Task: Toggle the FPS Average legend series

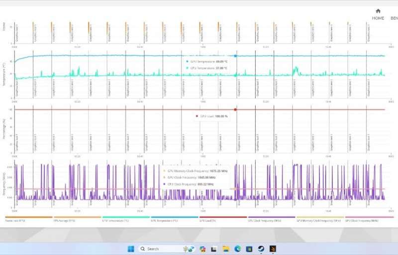Action: pyautogui.click(x=78, y=219)
